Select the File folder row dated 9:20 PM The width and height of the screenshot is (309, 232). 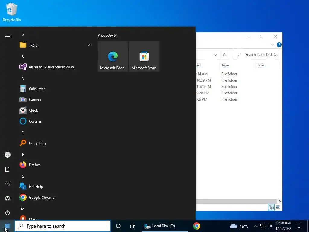237,93
